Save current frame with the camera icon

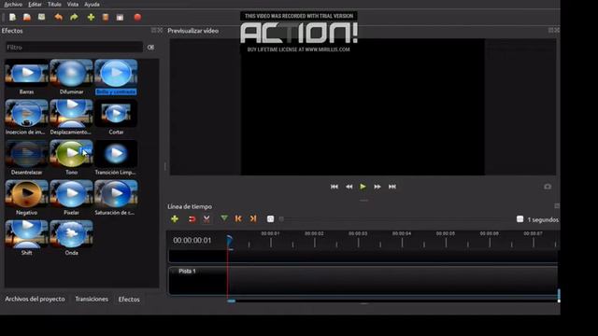(548, 187)
